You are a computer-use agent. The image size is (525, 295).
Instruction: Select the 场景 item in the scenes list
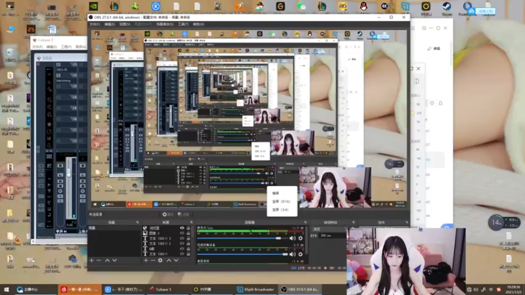(114, 228)
